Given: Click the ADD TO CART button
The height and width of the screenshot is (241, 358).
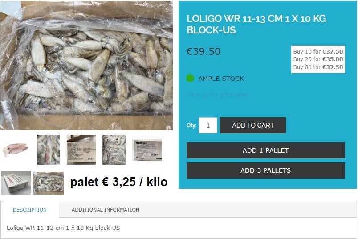Looking at the screenshot, I should click(253, 125).
